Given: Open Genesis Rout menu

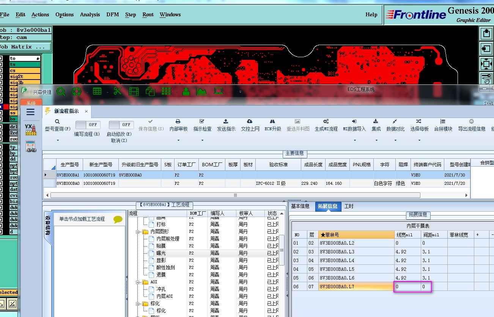Looking at the screenshot, I should [x=148, y=14].
